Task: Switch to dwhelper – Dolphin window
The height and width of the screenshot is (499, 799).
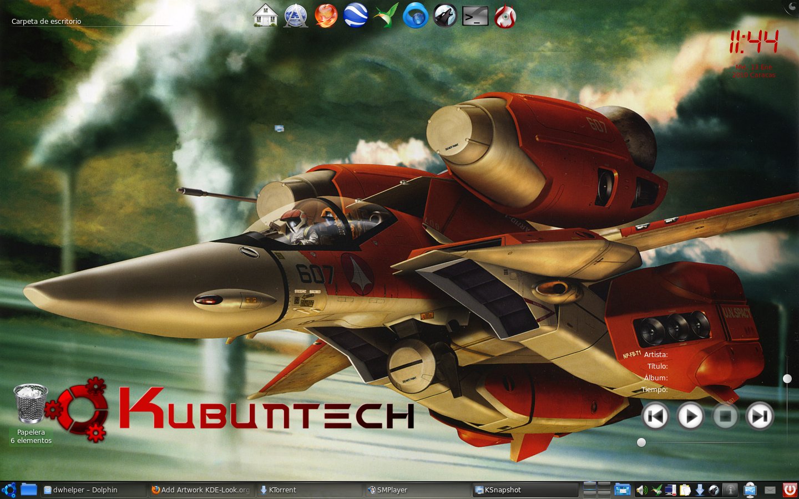Action: [93, 490]
